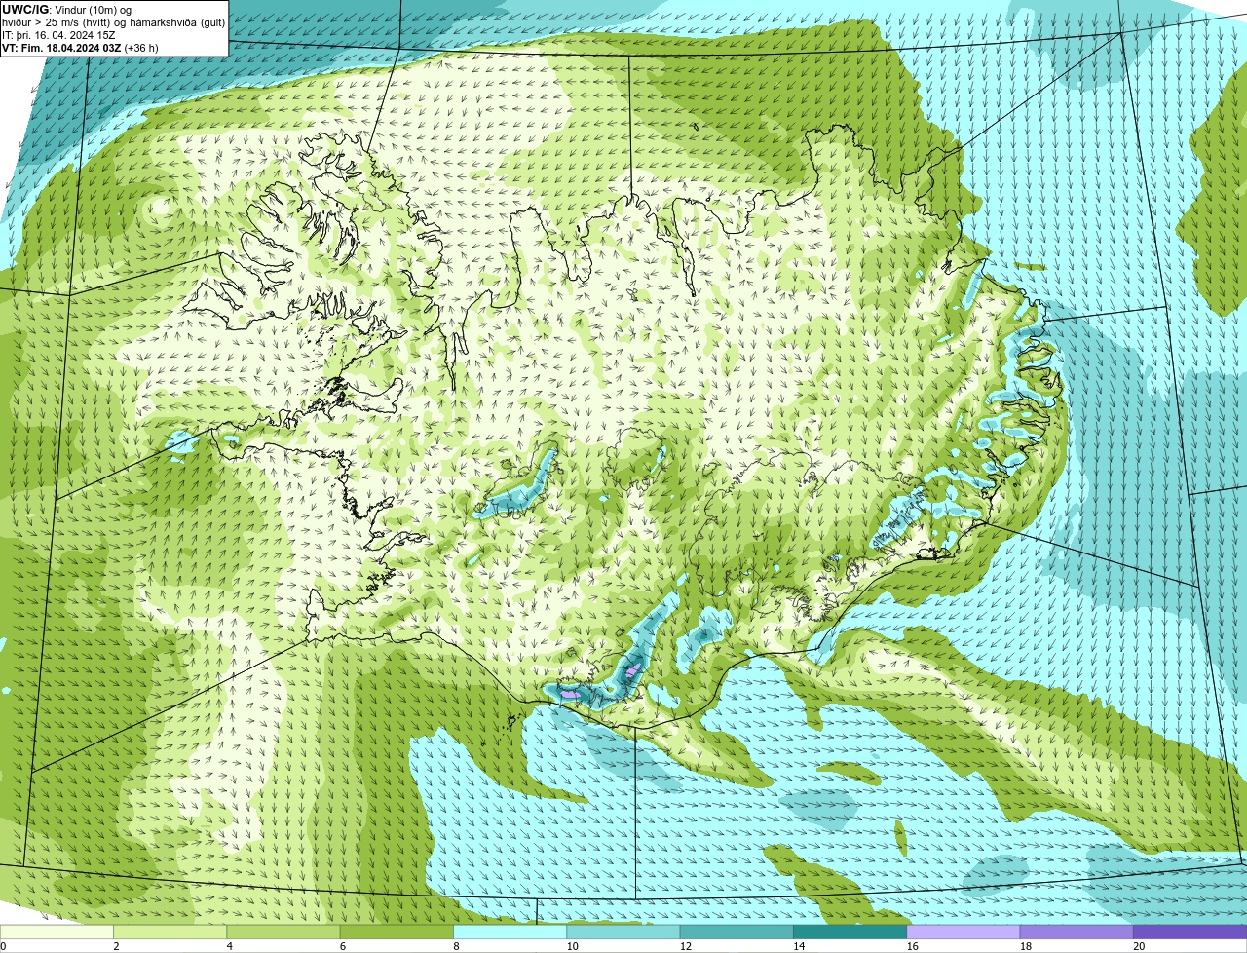Click the 'hviður > 25 m/s (hvítt)' legend line
The image size is (1247, 953).
click(x=114, y=22)
